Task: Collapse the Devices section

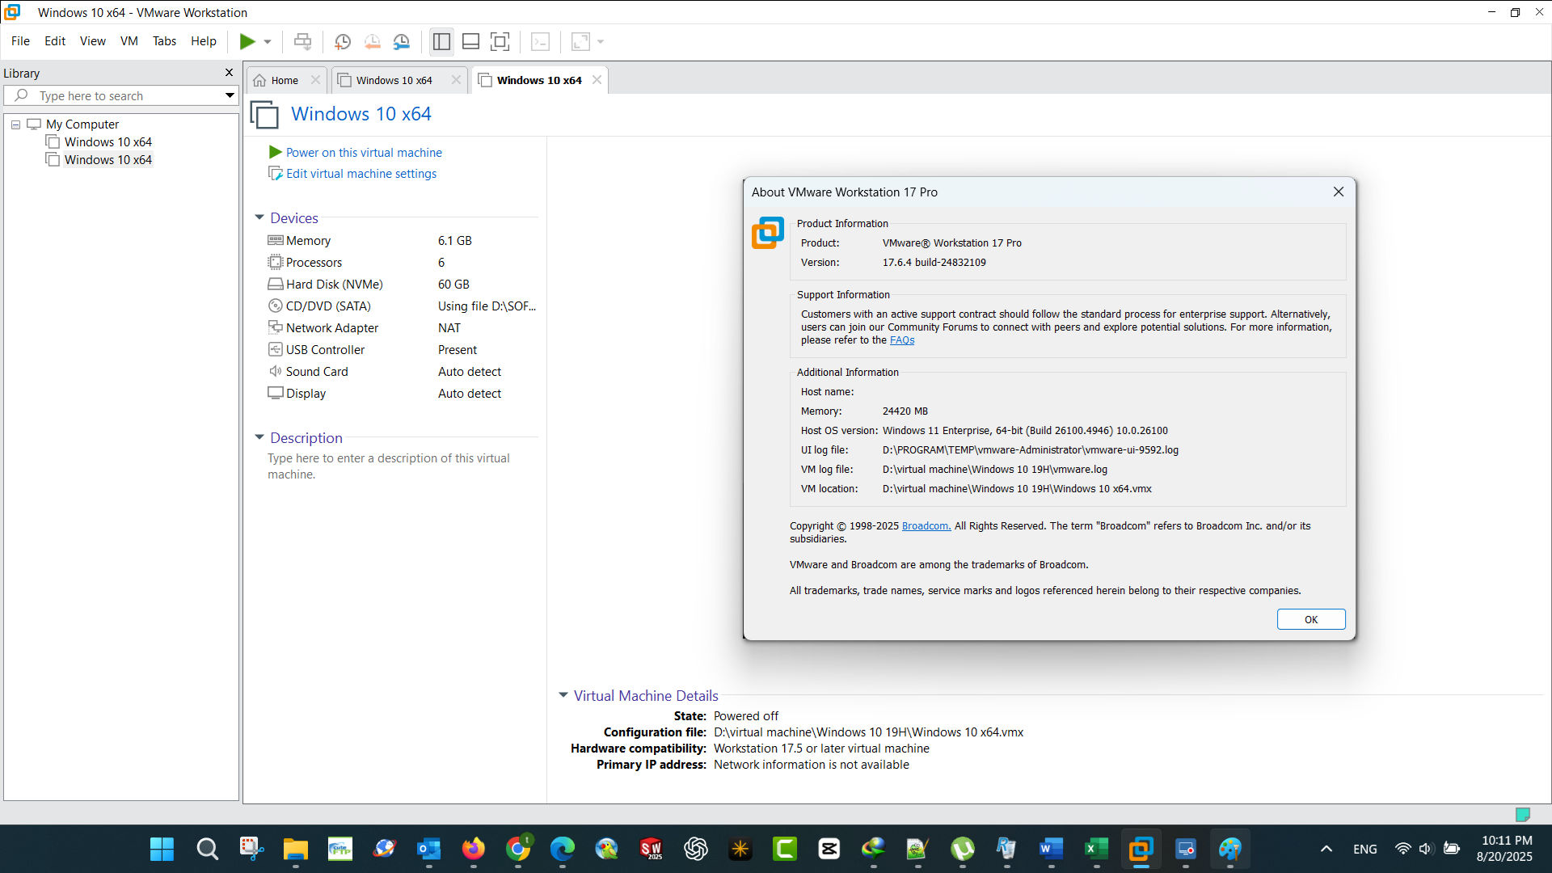Action: pyautogui.click(x=259, y=217)
